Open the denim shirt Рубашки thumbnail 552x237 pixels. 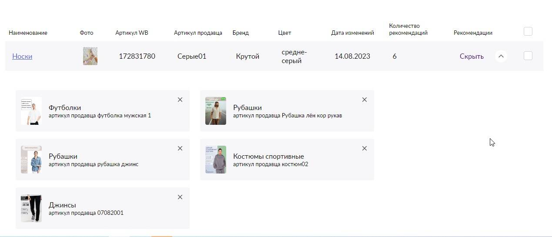(x=31, y=160)
